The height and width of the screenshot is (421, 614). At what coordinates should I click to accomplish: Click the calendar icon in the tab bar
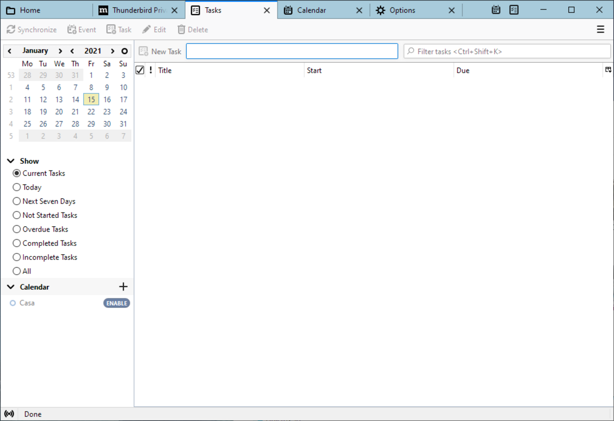[496, 10]
